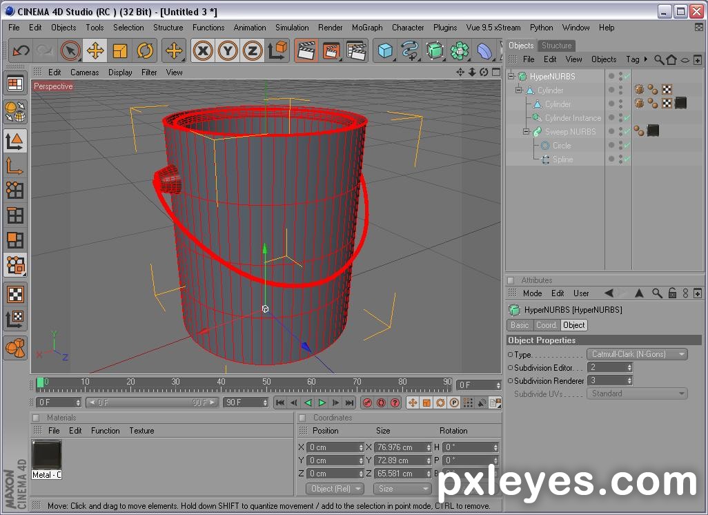Add deformer object icon

click(484, 50)
